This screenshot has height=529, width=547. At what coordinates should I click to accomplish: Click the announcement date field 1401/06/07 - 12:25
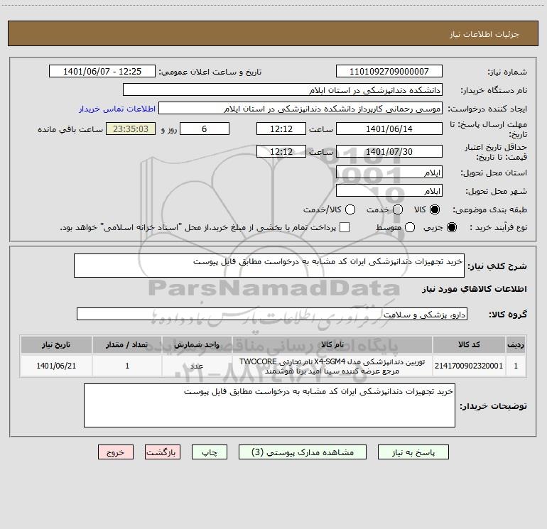102,72
